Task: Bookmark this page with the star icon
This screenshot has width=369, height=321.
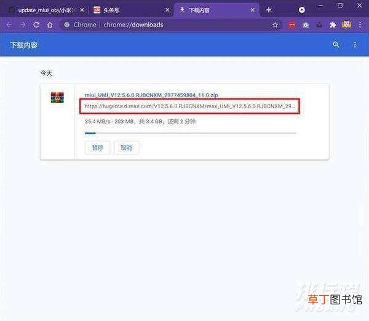Action: point(275,25)
